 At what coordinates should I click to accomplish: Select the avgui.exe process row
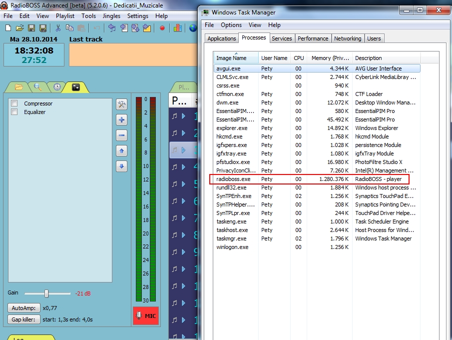tap(317, 68)
